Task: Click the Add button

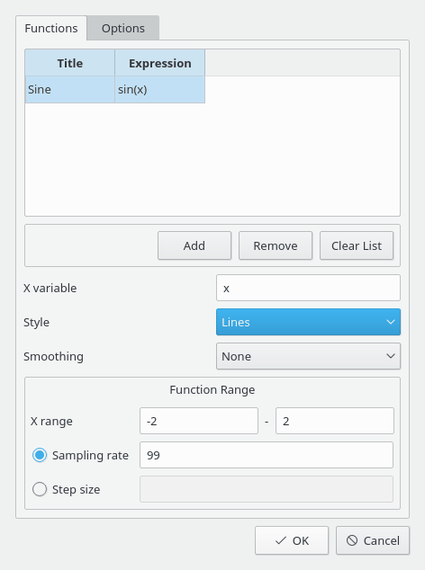Action: coord(194,245)
